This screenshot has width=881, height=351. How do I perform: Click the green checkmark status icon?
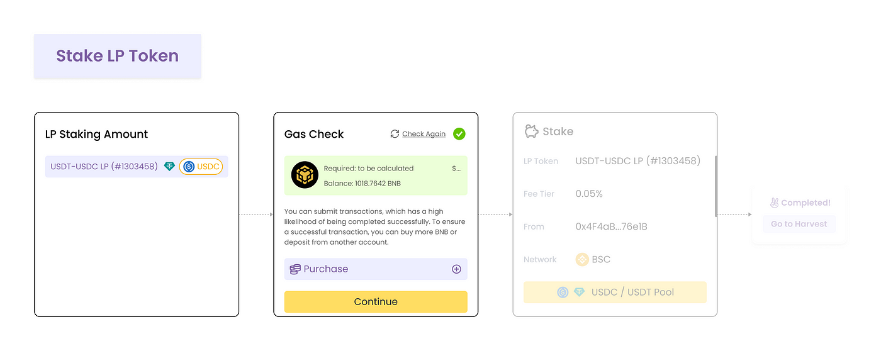(459, 134)
